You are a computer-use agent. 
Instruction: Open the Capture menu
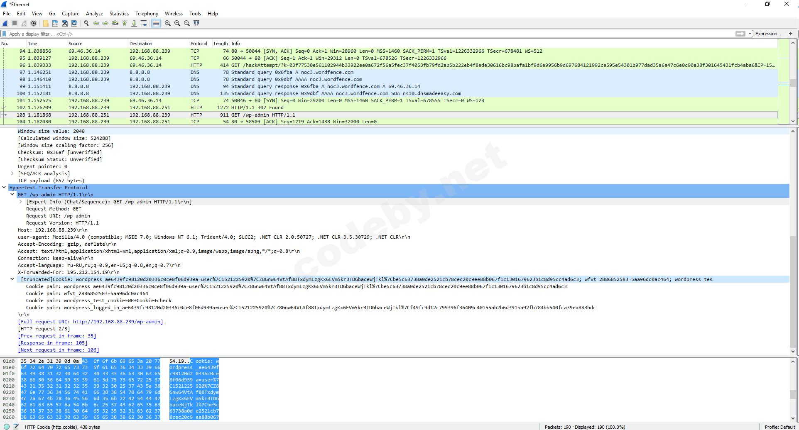[71, 14]
